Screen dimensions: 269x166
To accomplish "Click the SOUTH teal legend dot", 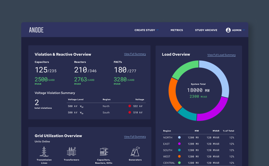I will [x=179, y=150].
